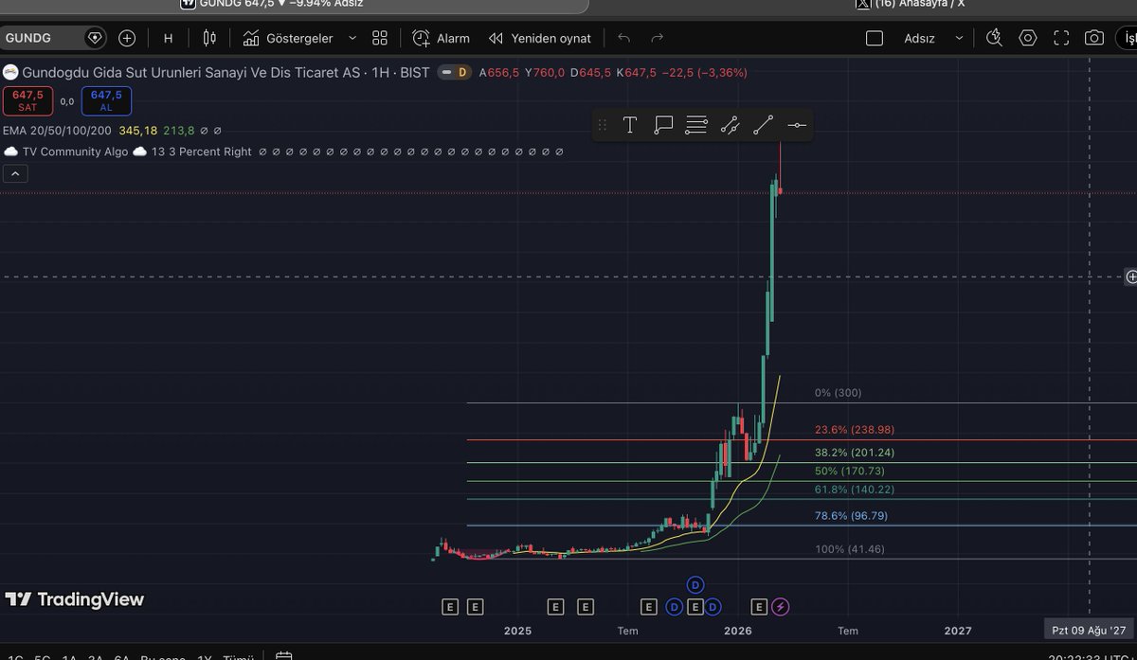Open quick search magnifier icon

(994, 39)
